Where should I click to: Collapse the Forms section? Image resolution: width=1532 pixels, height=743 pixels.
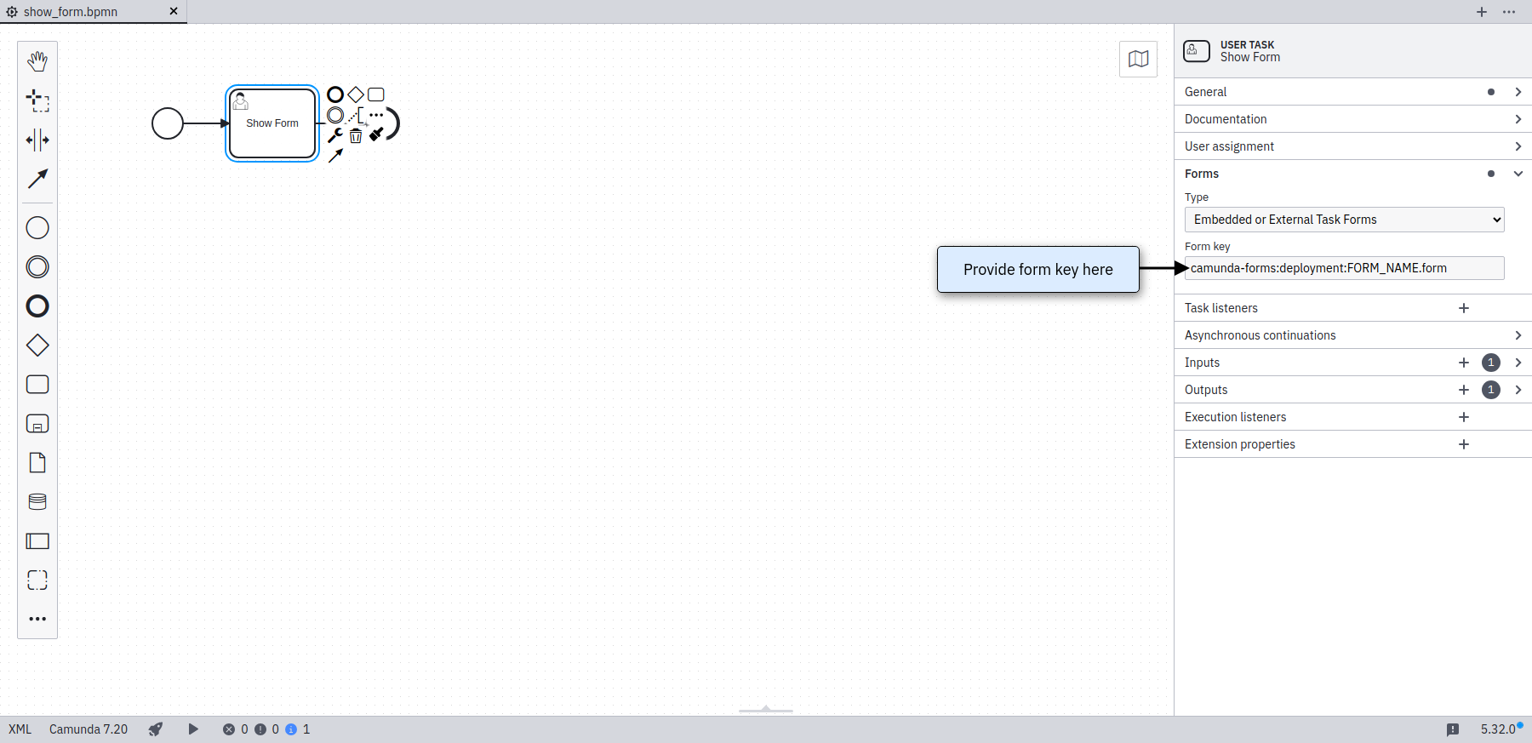pyautogui.click(x=1518, y=174)
